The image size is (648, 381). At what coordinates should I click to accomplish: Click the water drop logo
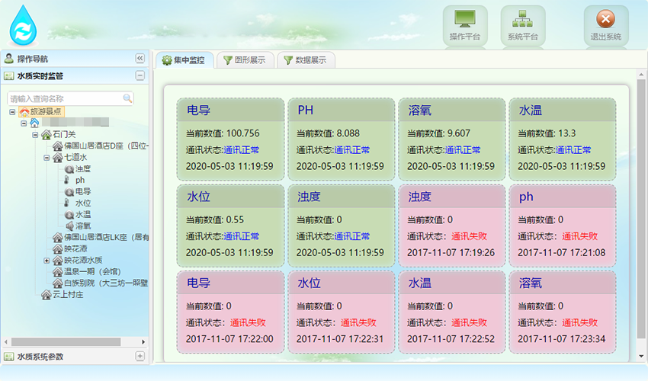pos(24,26)
